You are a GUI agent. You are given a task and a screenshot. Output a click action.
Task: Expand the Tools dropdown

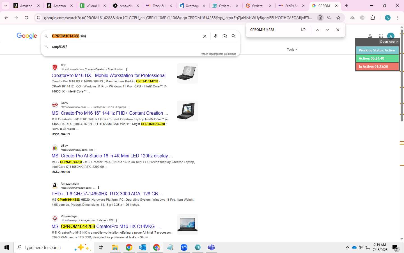click(292, 49)
